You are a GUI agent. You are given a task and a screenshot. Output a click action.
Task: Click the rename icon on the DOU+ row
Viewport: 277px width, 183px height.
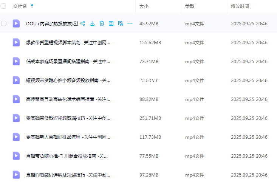(x=111, y=23)
